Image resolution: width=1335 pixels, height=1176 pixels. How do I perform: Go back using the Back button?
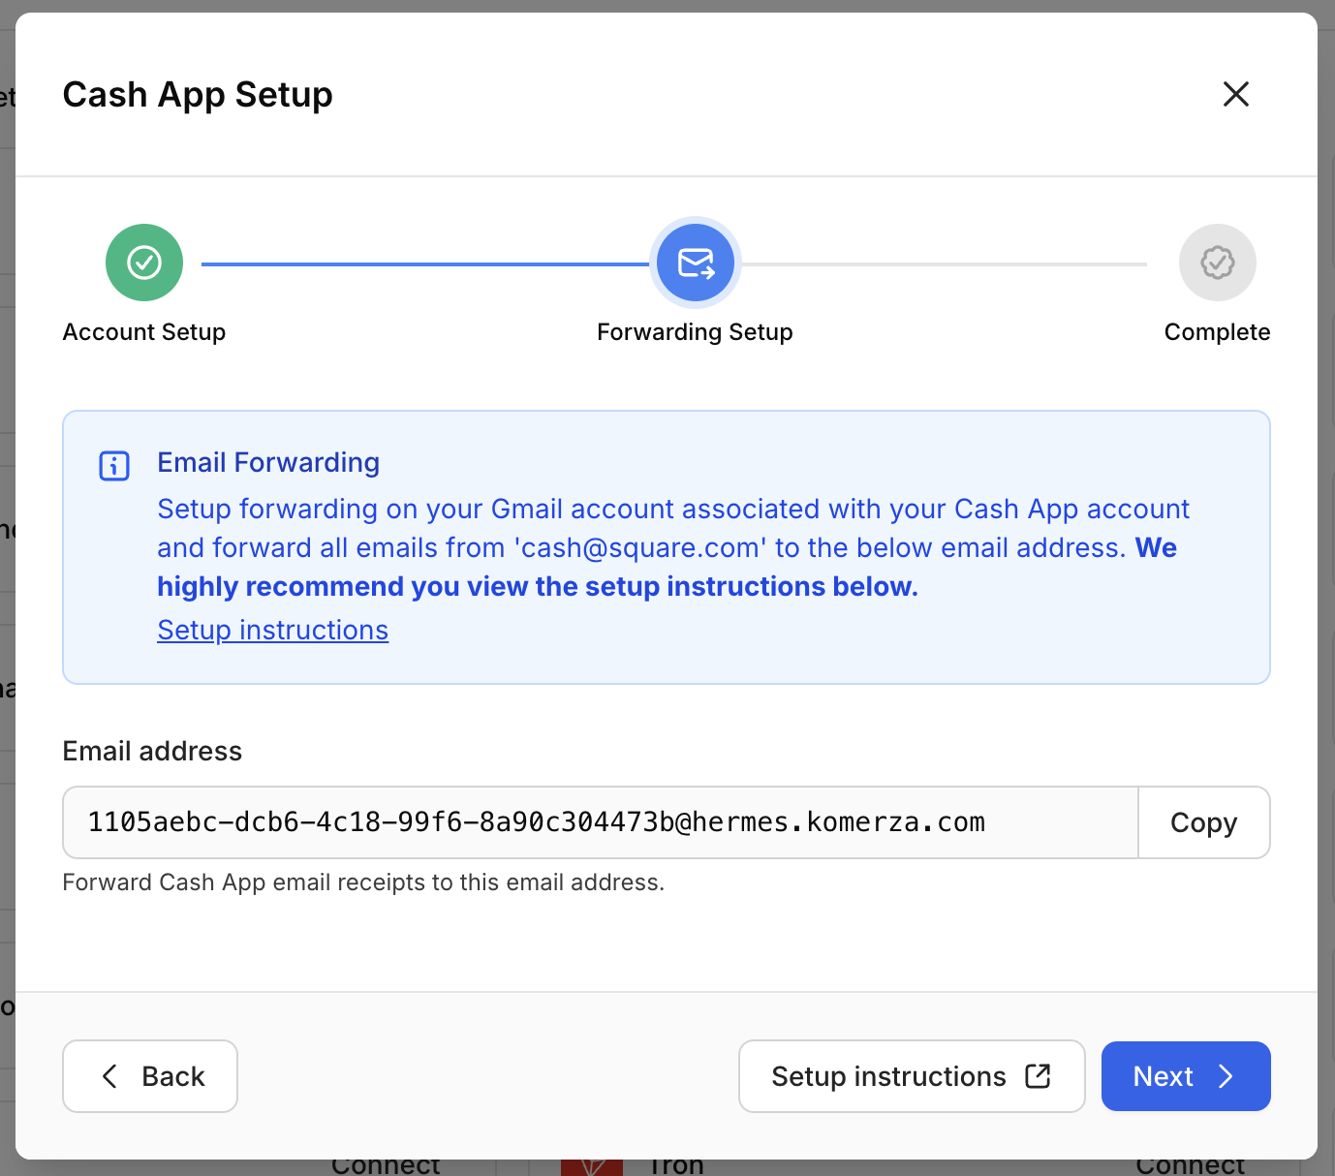pyautogui.click(x=149, y=1076)
